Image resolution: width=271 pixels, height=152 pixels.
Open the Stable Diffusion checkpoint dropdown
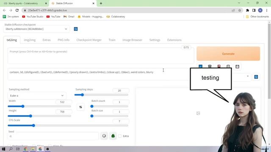pos(36,29)
